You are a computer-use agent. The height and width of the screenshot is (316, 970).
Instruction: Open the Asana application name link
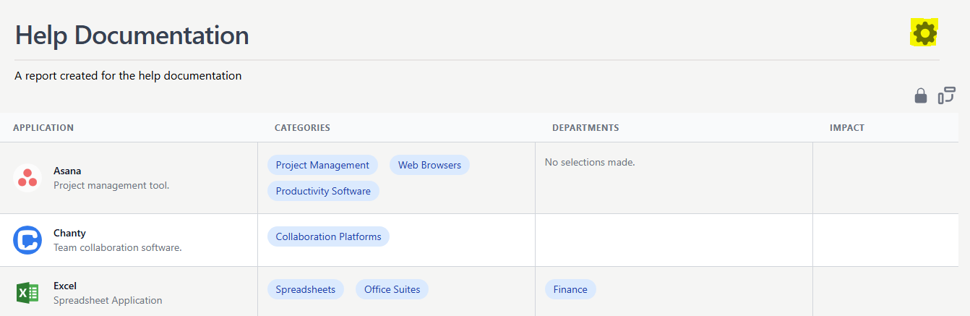pyautogui.click(x=67, y=171)
